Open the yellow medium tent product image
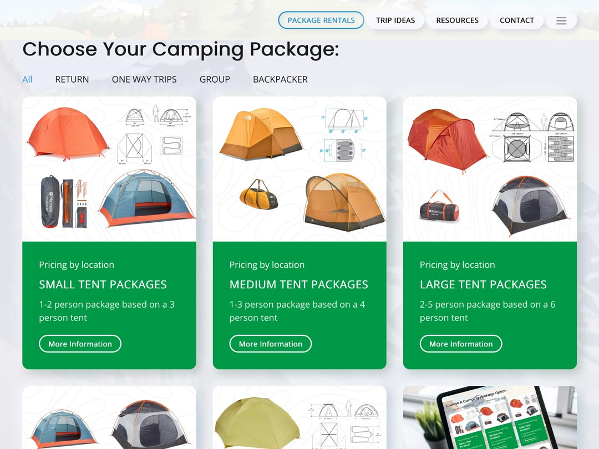The width and height of the screenshot is (599, 449). coord(299,169)
